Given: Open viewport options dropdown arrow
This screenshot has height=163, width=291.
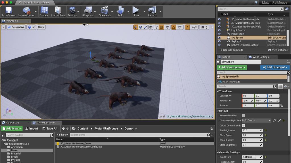Looking at the screenshot, I should point(3,27).
